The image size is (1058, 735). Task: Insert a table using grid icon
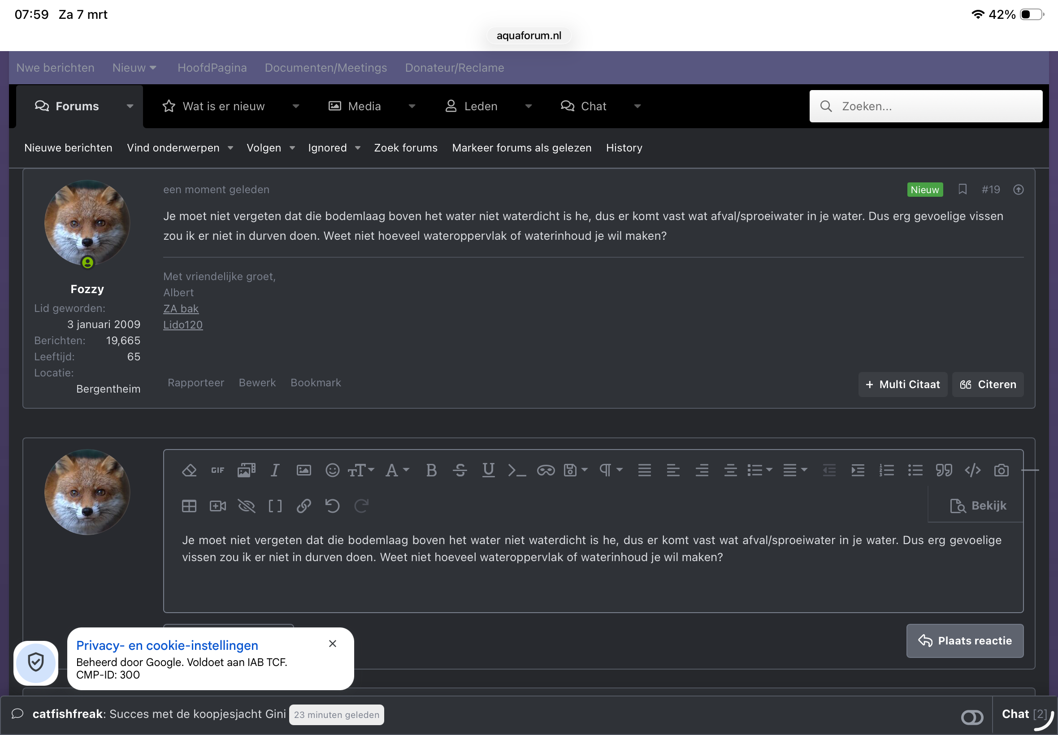[x=189, y=506]
